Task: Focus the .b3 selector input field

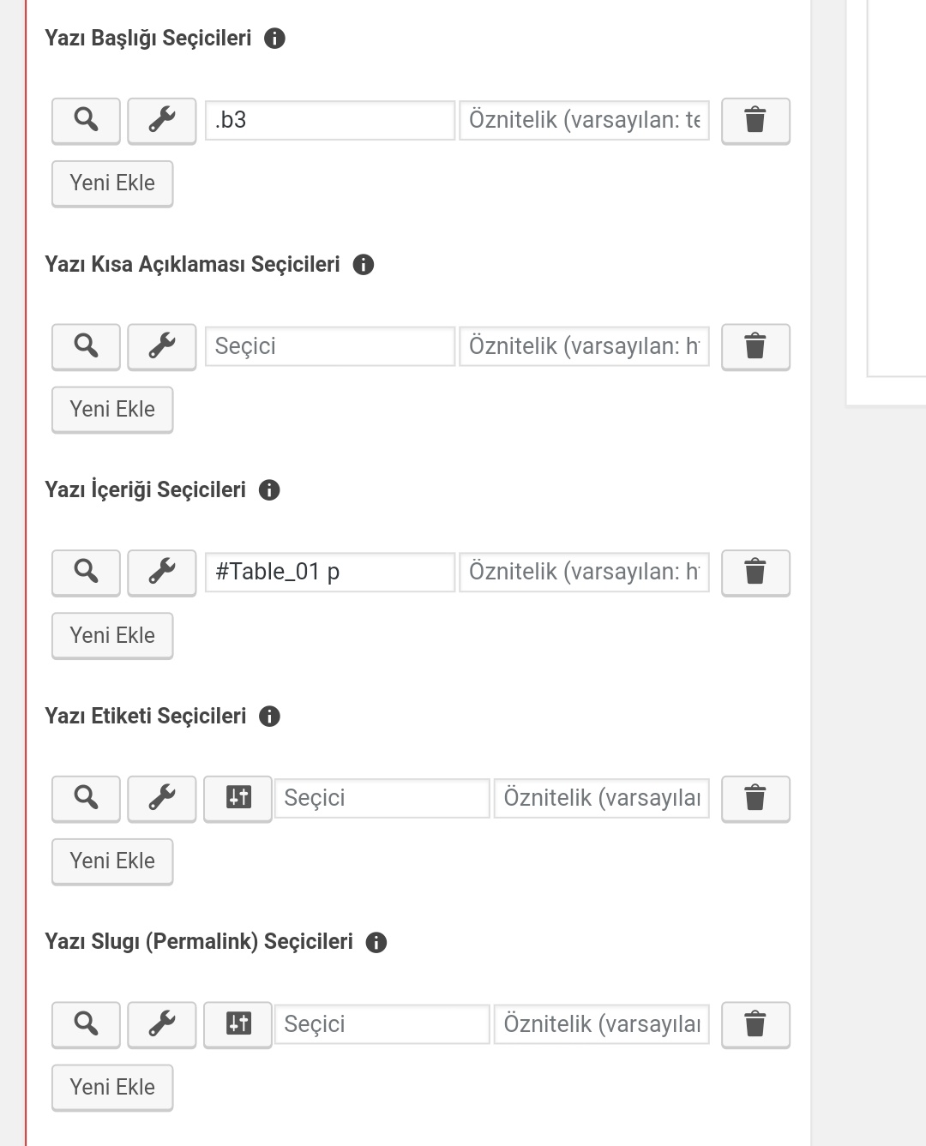Action: coord(330,120)
